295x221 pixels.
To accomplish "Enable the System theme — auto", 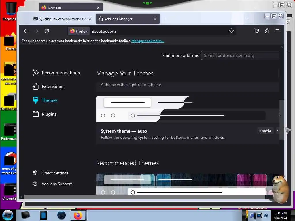I will point(265,131).
